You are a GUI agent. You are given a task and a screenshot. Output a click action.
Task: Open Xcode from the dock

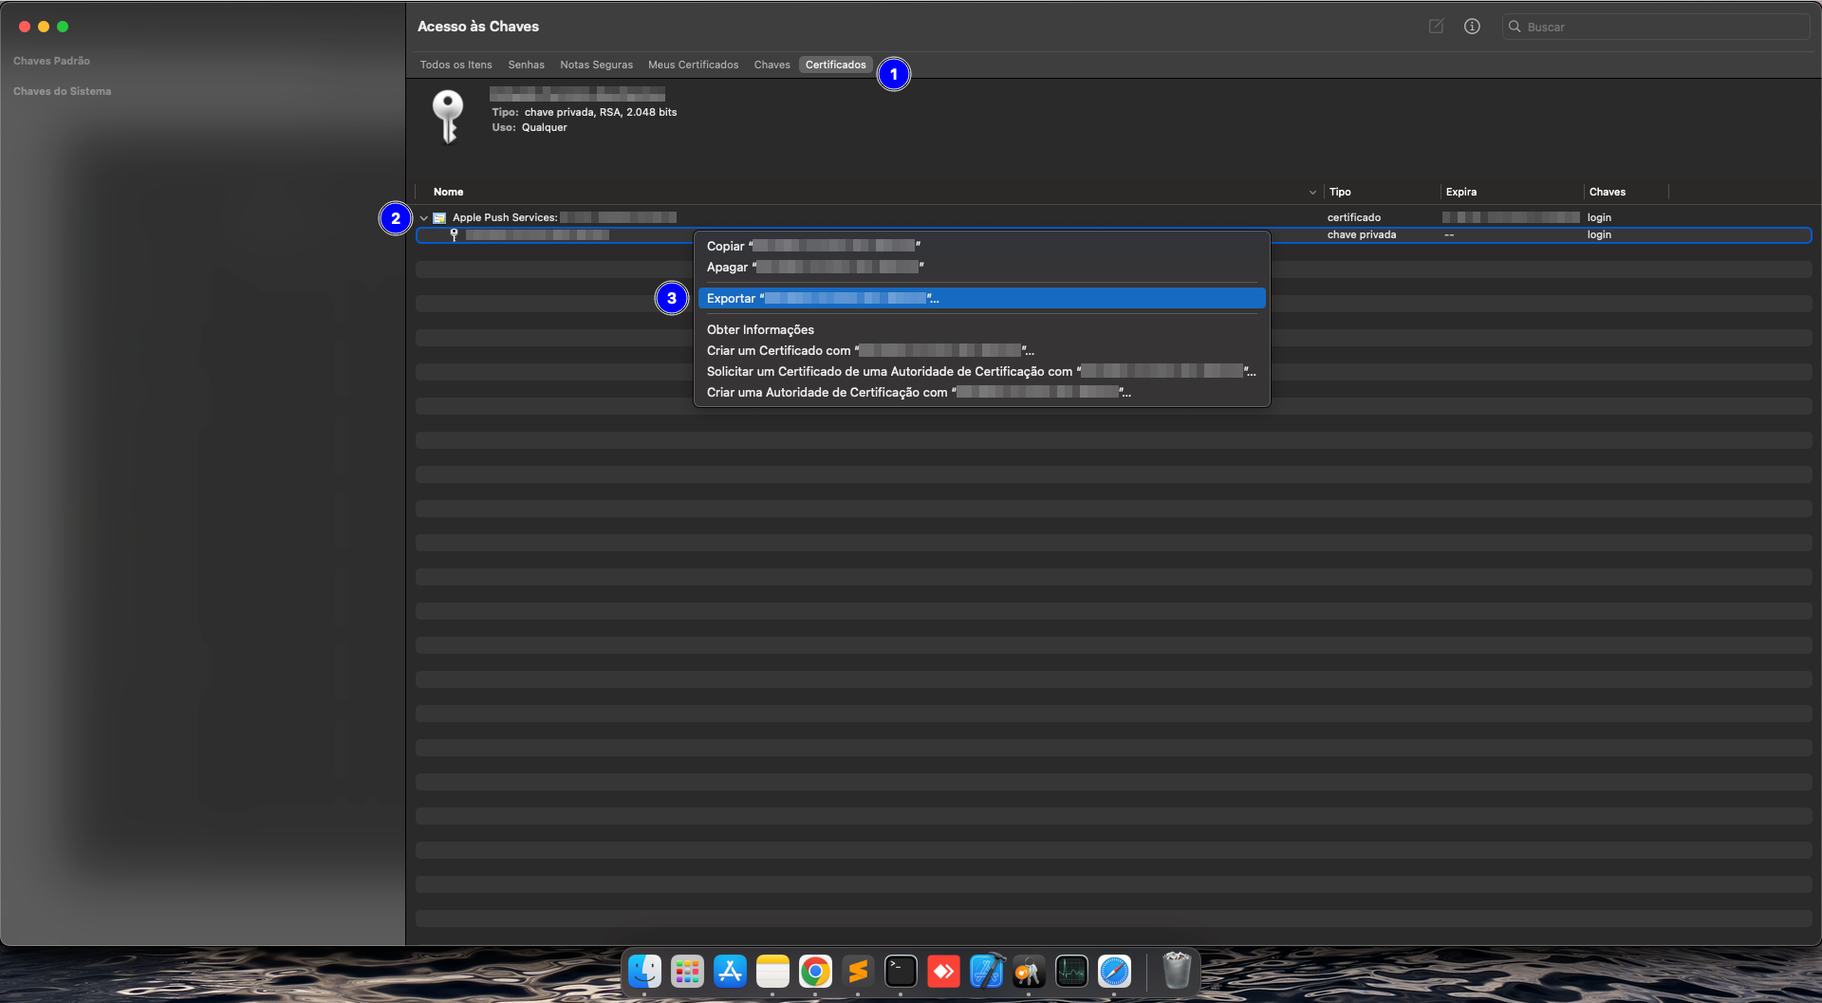pos(986,972)
